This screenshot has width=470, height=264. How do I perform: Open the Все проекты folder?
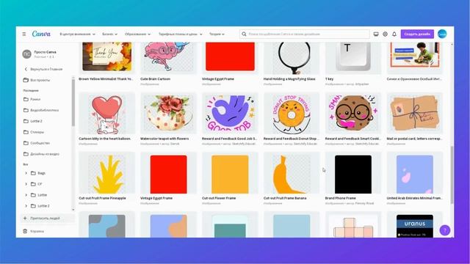click(x=37, y=80)
